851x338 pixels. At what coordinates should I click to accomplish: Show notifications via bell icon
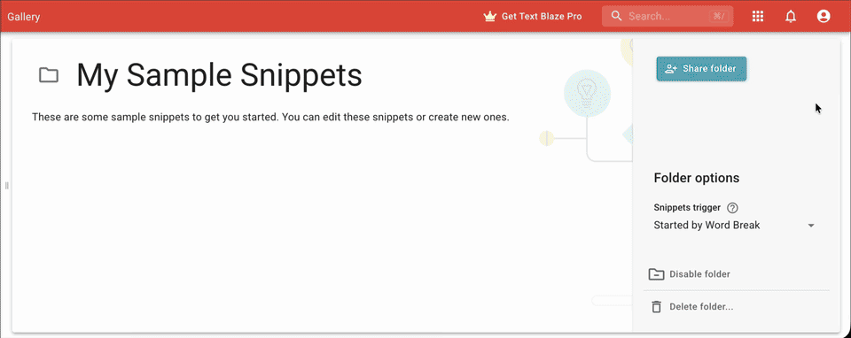click(791, 16)
